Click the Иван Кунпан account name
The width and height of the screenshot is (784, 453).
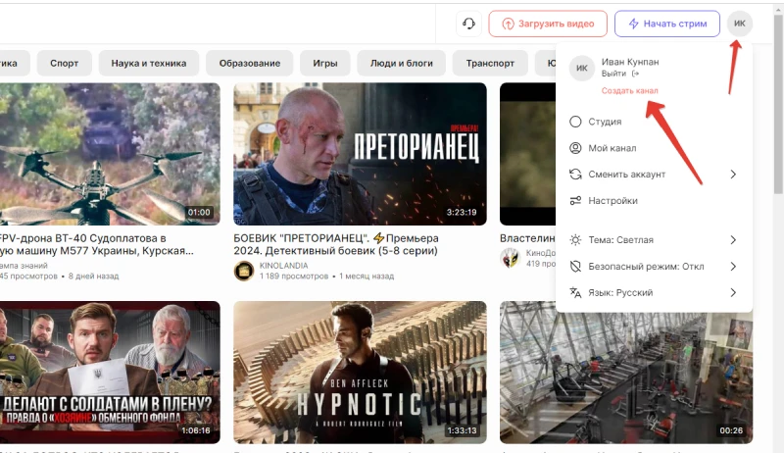(x=630, y=62)
